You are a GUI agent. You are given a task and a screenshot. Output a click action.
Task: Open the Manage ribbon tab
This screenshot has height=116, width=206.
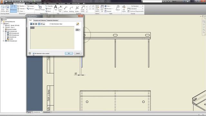[x=39, y=4]
